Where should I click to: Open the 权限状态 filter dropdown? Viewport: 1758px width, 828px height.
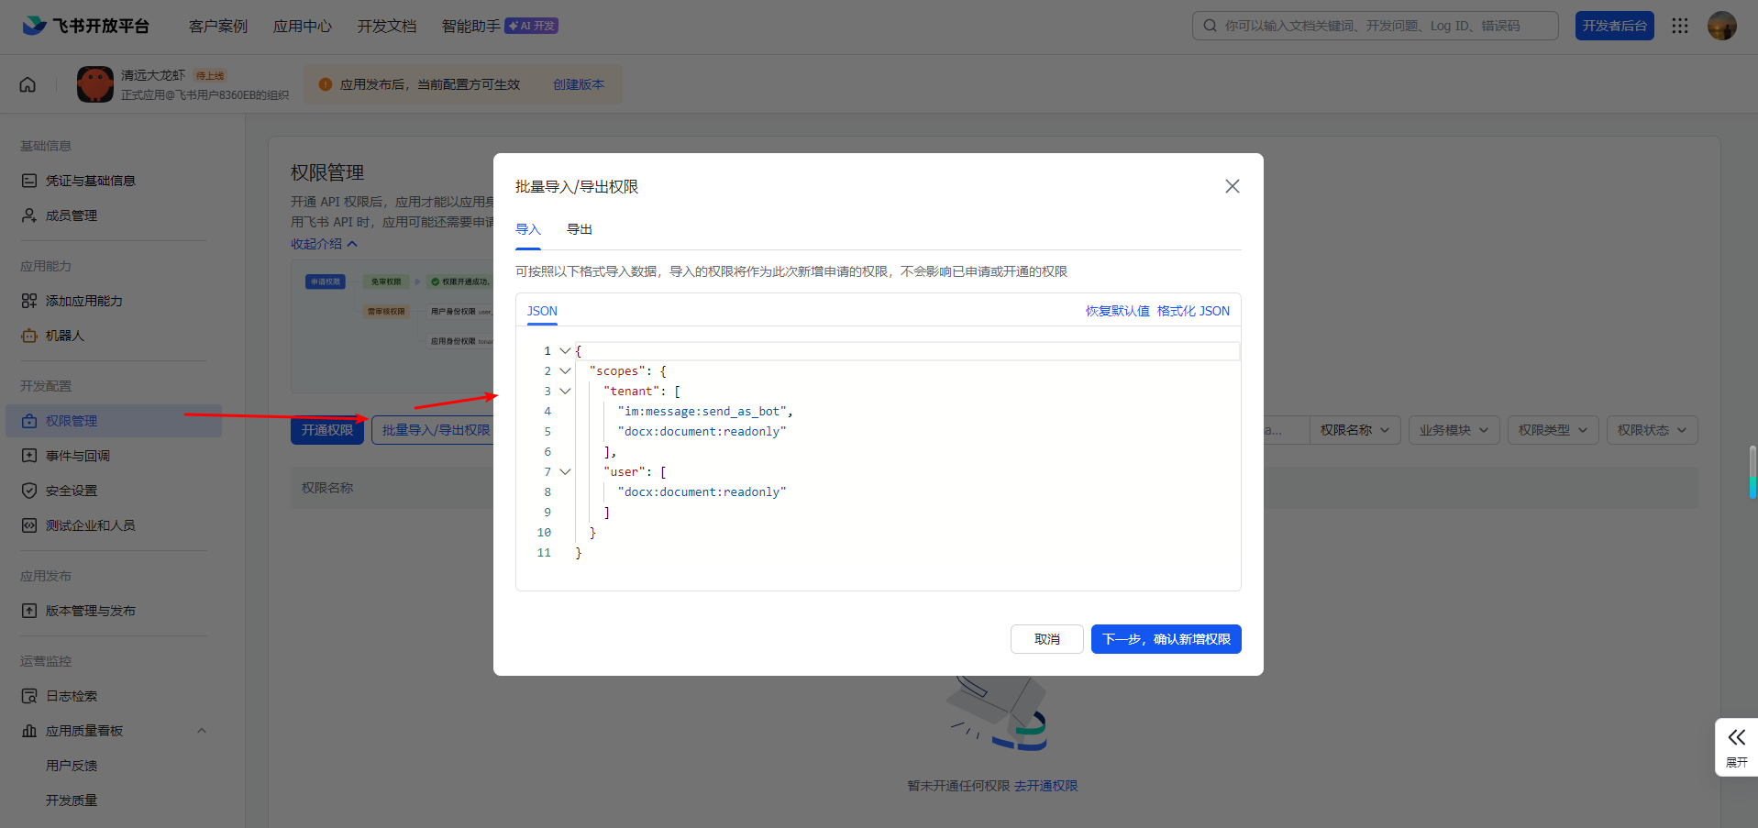point(1651,429)
